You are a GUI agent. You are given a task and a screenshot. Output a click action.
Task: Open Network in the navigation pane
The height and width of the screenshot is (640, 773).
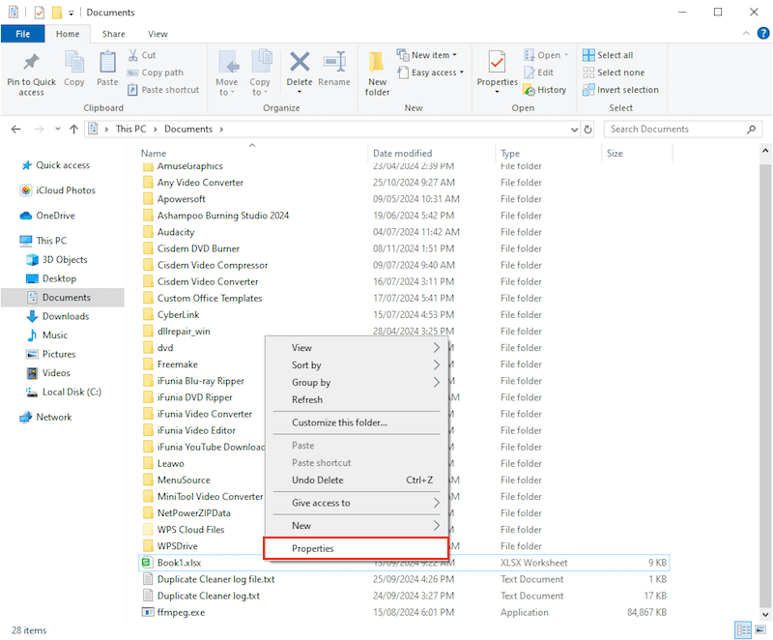(45, 417)
